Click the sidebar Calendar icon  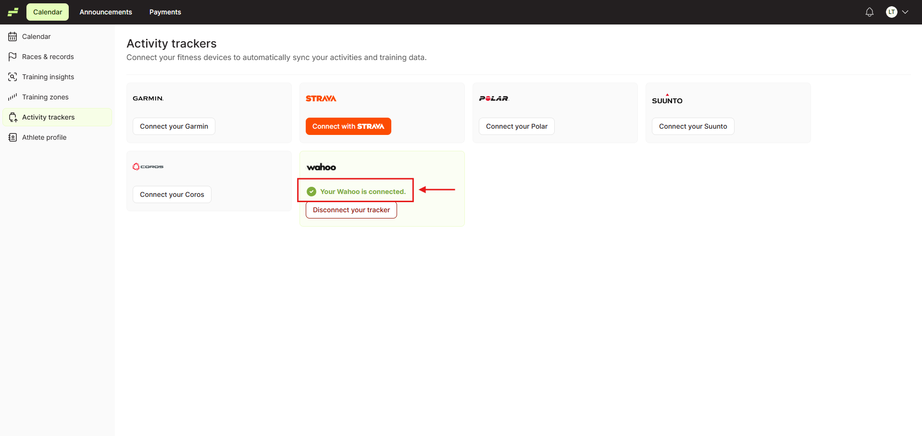click(x=12, y=36)
